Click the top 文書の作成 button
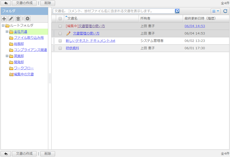 point(24,3)
